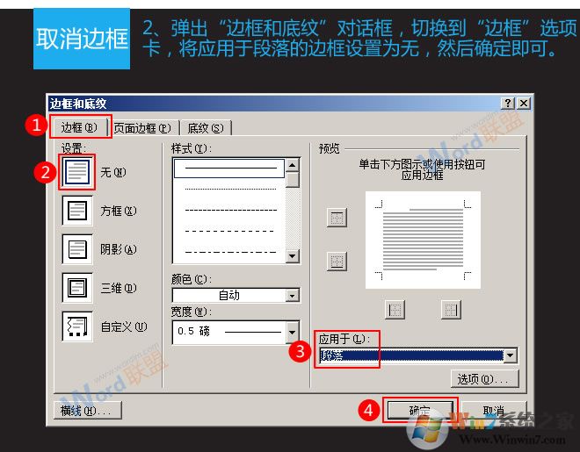The image size is (580, 452).
Task: Toggle the bottom border button in preview
Action: (337, 261)
